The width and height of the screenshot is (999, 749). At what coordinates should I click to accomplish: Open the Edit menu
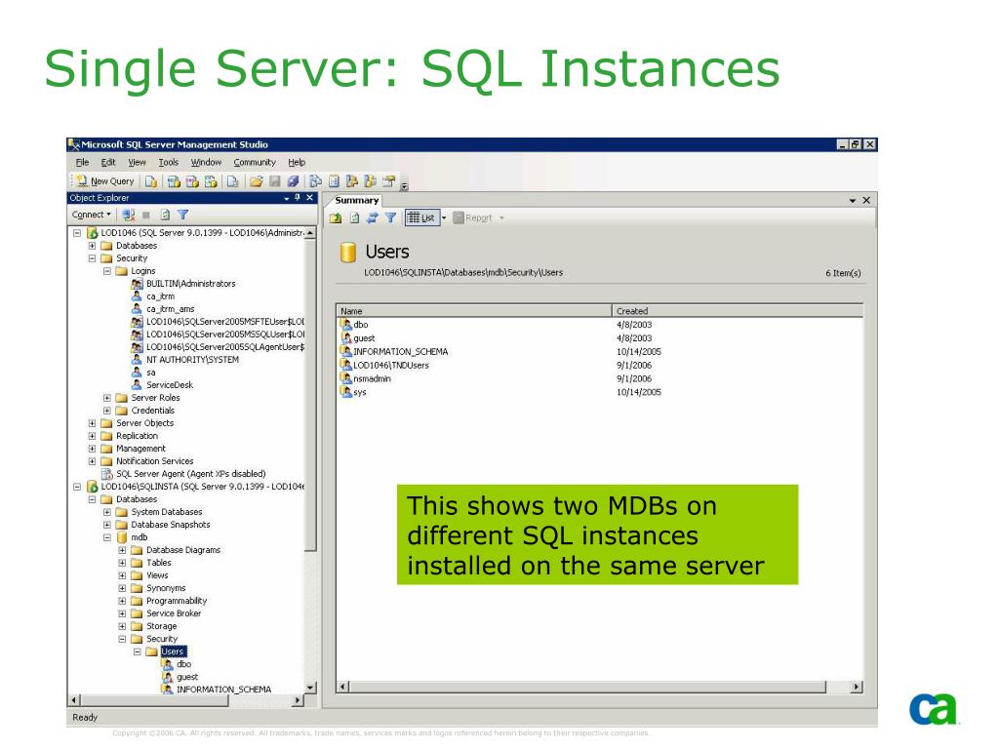pyautogui.click(x=108, y=163)
